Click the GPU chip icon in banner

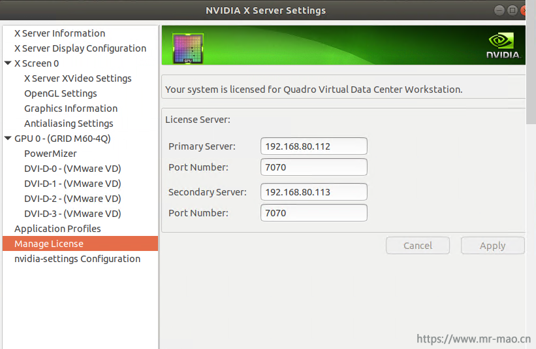point(188,48)
